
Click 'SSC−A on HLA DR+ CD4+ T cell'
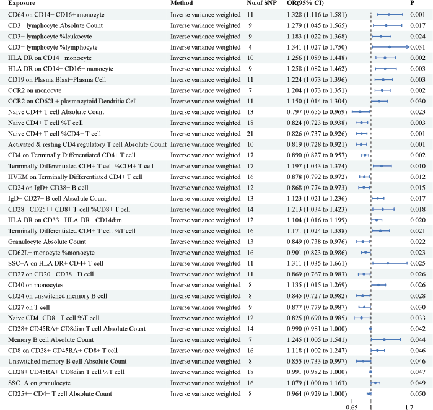point(56,263)
